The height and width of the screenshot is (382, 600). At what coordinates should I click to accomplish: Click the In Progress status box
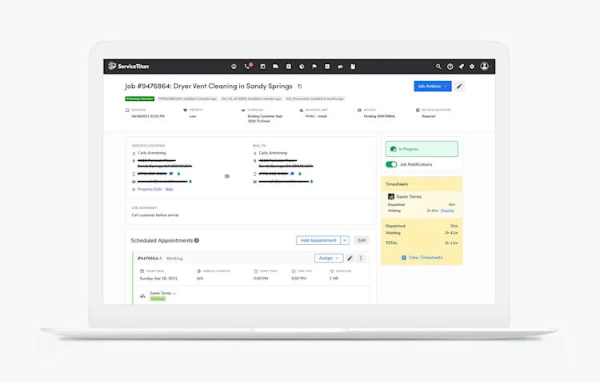point(422,149)
